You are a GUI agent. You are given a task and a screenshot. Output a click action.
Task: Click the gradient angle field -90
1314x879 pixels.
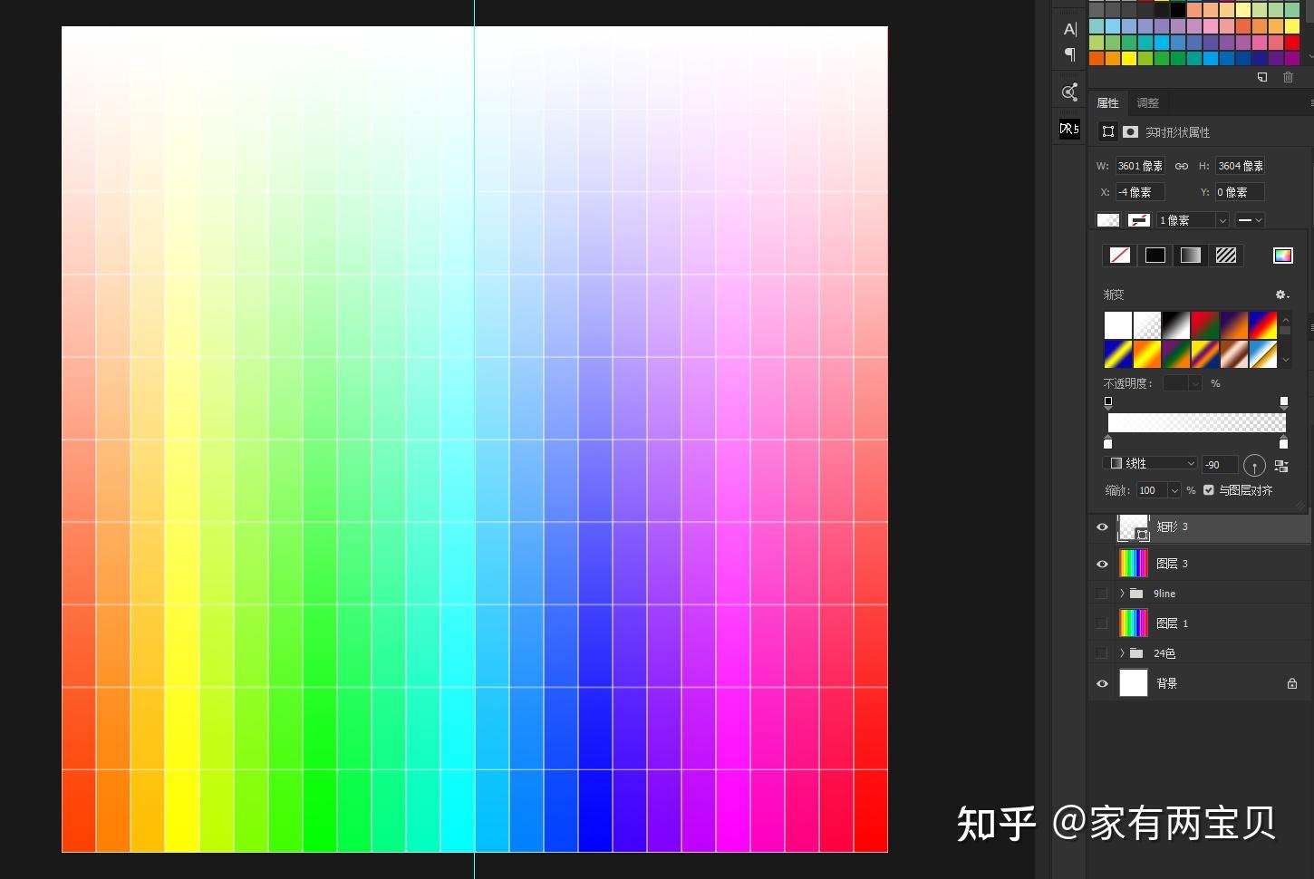tap(1220, 465)
